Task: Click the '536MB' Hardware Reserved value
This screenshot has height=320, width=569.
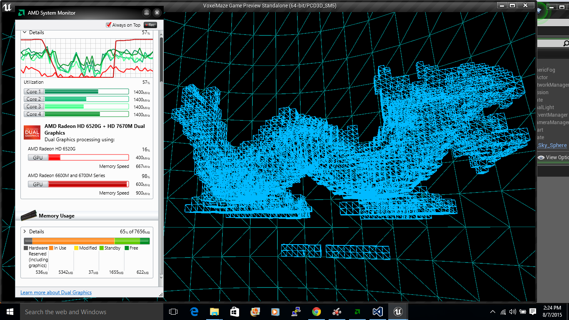Action: click(42, 272)
